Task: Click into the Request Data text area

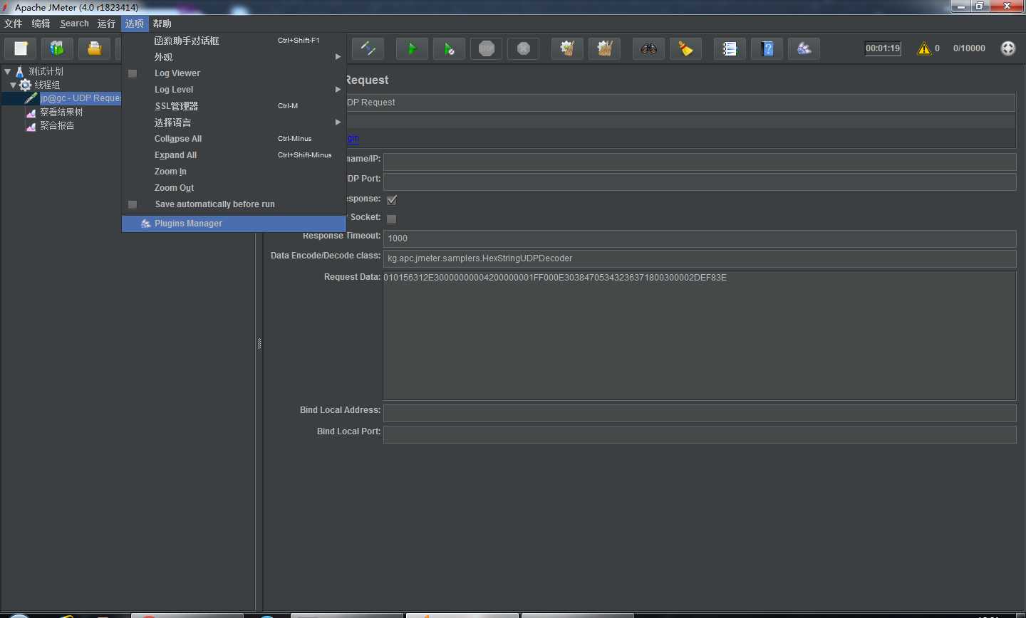Action: tap(700, 335)
